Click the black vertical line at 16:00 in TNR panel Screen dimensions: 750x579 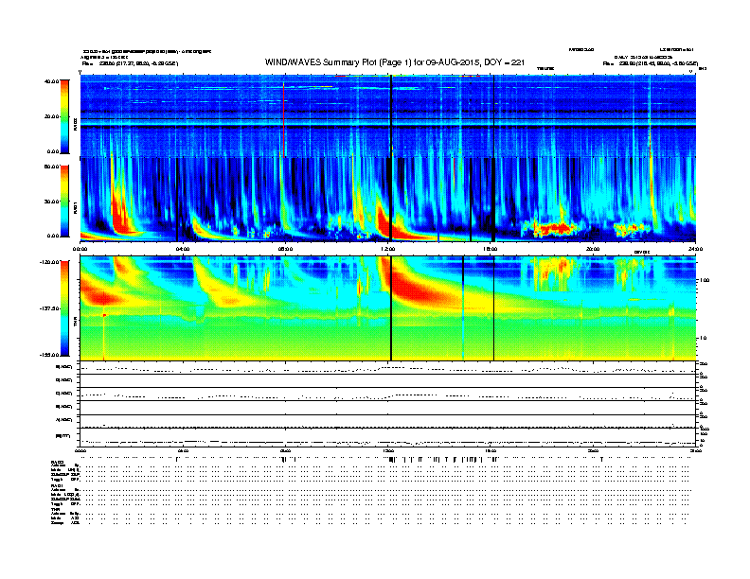point(493,308)
